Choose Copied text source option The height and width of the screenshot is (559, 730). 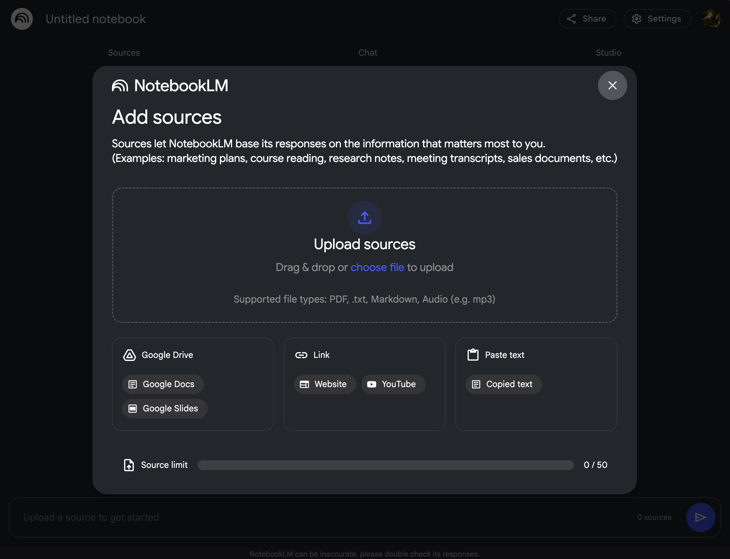(x=503, y=384)
